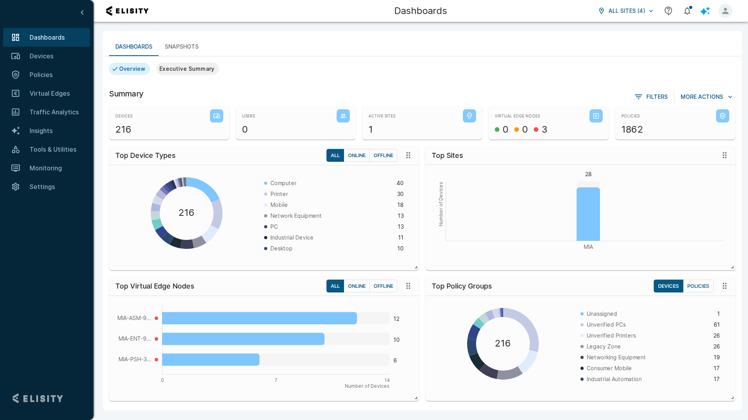Image resolution: width=748 pixels, height=420 pixels.
Task: Click the Policies card shield icon
Action: tap(723, 116)
